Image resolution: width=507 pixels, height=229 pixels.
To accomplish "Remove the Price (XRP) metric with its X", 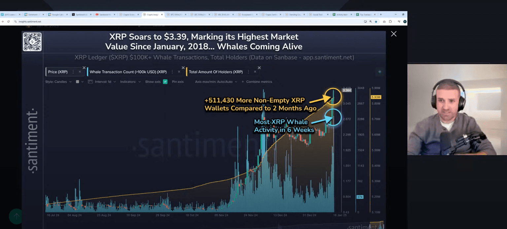I will tap(80, 72).
